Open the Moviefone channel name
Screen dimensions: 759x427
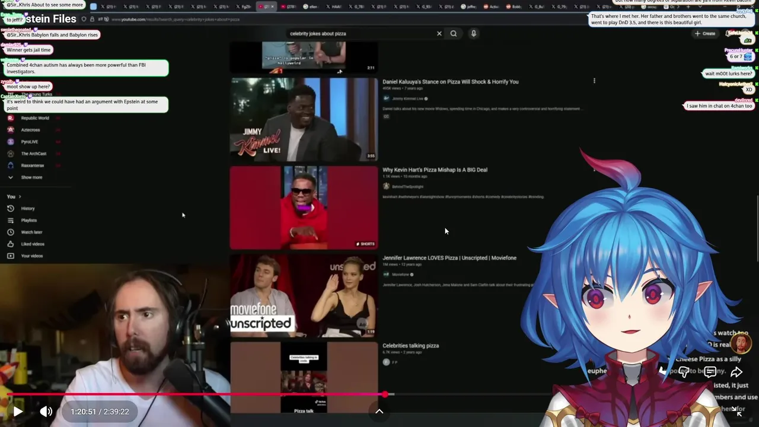coord(401,275)
